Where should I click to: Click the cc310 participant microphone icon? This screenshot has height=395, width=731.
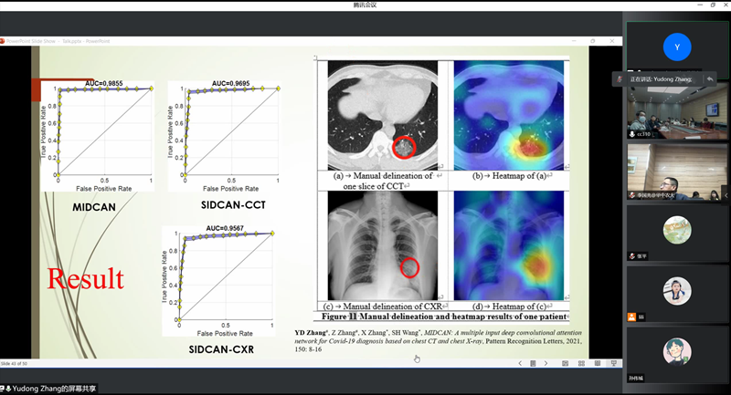coord(631,134)
